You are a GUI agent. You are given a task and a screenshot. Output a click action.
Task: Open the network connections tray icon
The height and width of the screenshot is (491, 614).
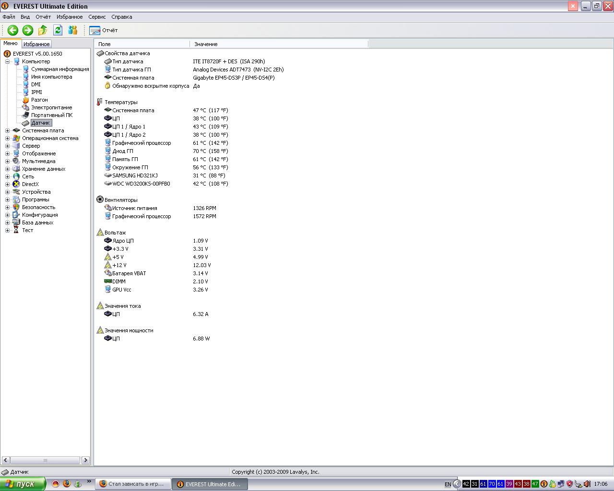pos(561,484)
